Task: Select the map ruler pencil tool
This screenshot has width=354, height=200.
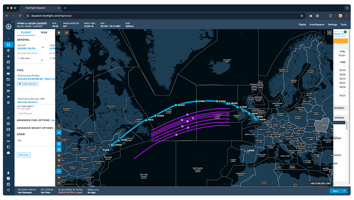Action: pyautogui.click(x=67, y=33)
